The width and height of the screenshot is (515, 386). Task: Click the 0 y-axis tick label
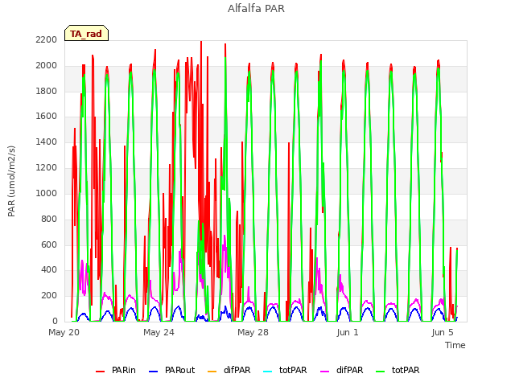(55, 321)
